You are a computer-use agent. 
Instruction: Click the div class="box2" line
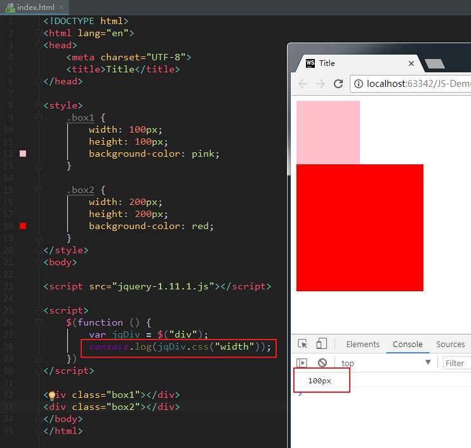point(112,407)
